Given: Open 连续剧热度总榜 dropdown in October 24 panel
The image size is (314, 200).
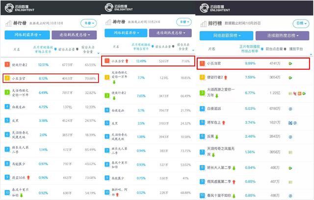Looking at the screenshot, I should tap(170, 33).
